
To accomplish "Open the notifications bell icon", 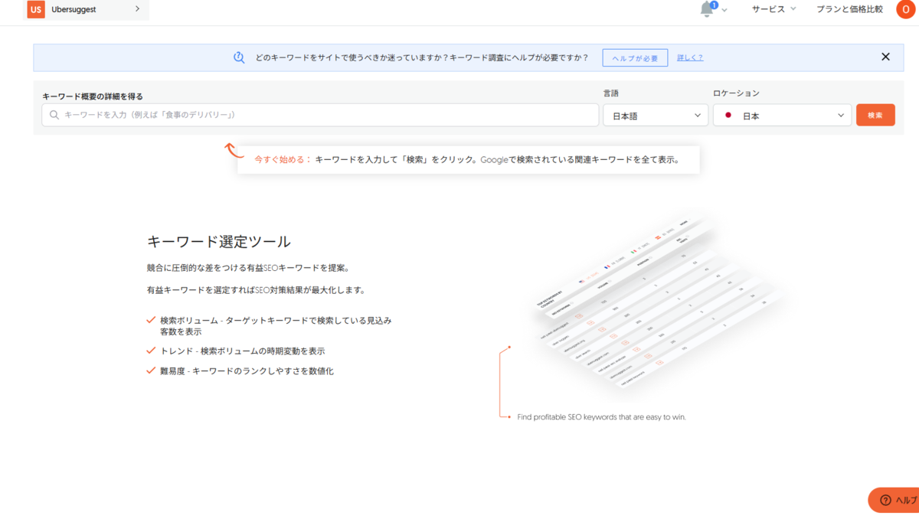I will point(708,9).
